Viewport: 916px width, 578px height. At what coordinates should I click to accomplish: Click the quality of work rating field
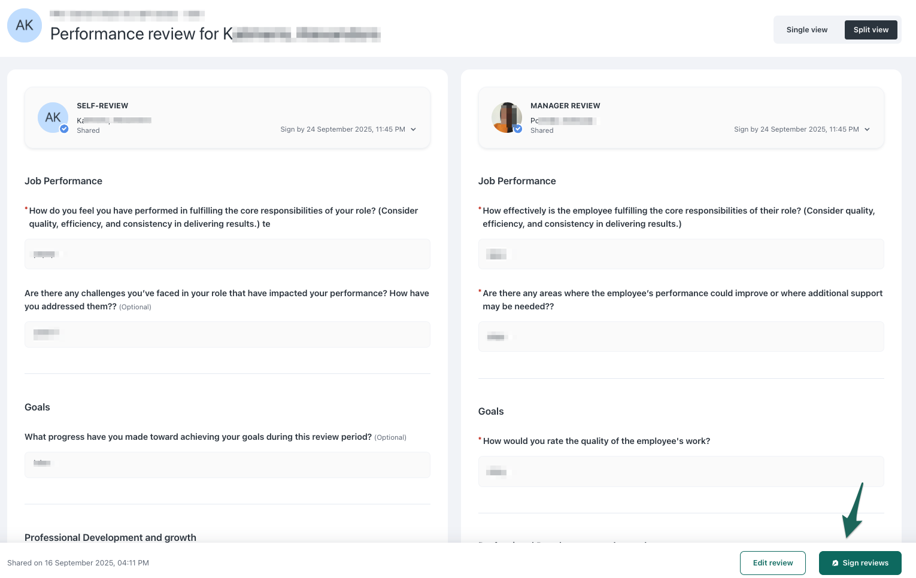pyautogui.click(x=681, y=471)
